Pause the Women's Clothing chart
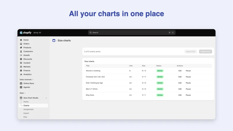This screenshot has width=233, height=131. (188, 71)
